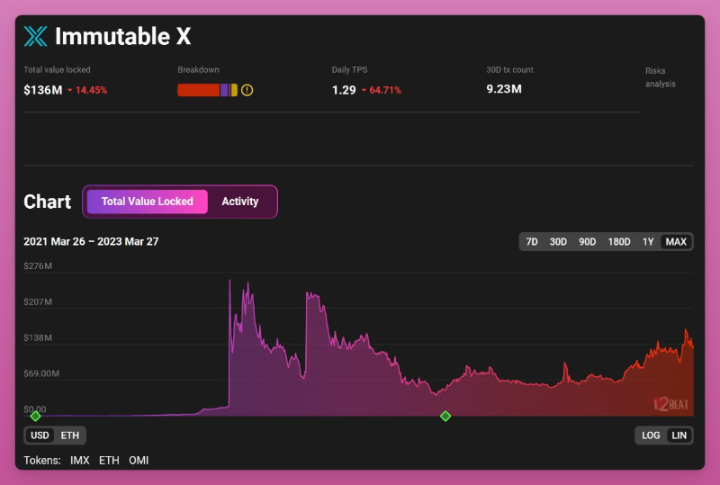This screenshot has height=485, width=720.
Task: Show chart values in ETH
Action: click(x=70, y=436)
